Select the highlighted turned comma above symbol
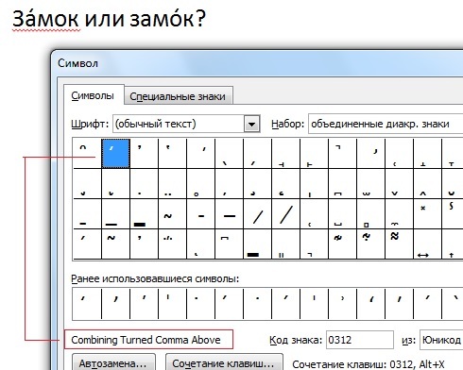The height and width of the screenshot is (370, 463). [115, 154]
